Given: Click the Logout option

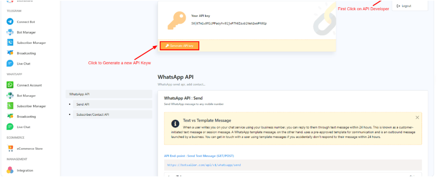Looking at the screenshot, I should [404, 6].
